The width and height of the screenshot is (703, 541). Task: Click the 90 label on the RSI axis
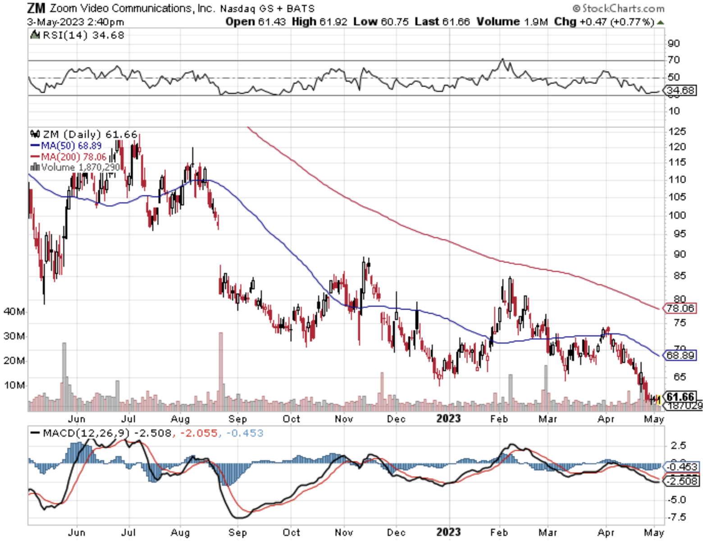[674, 44]
